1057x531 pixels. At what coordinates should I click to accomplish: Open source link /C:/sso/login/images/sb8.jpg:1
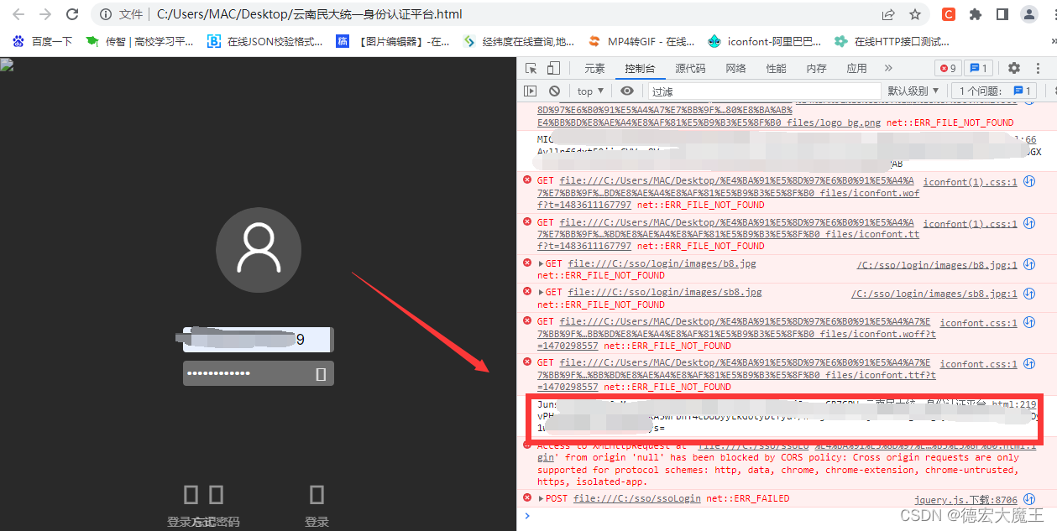pyautogui.click(x=934, y=294)
